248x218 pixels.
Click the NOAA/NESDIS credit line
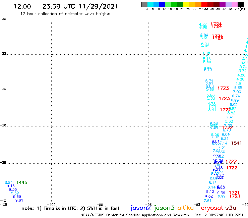tap(135, 215)
